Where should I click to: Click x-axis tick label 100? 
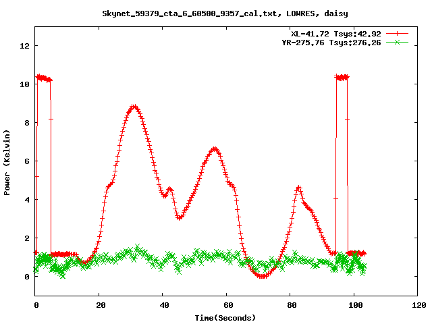(x=356, y=305)
